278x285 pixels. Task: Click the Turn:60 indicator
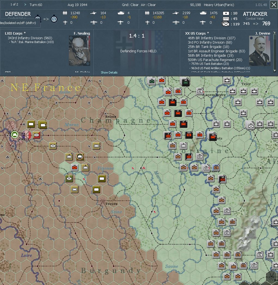(x=36, y=5)
